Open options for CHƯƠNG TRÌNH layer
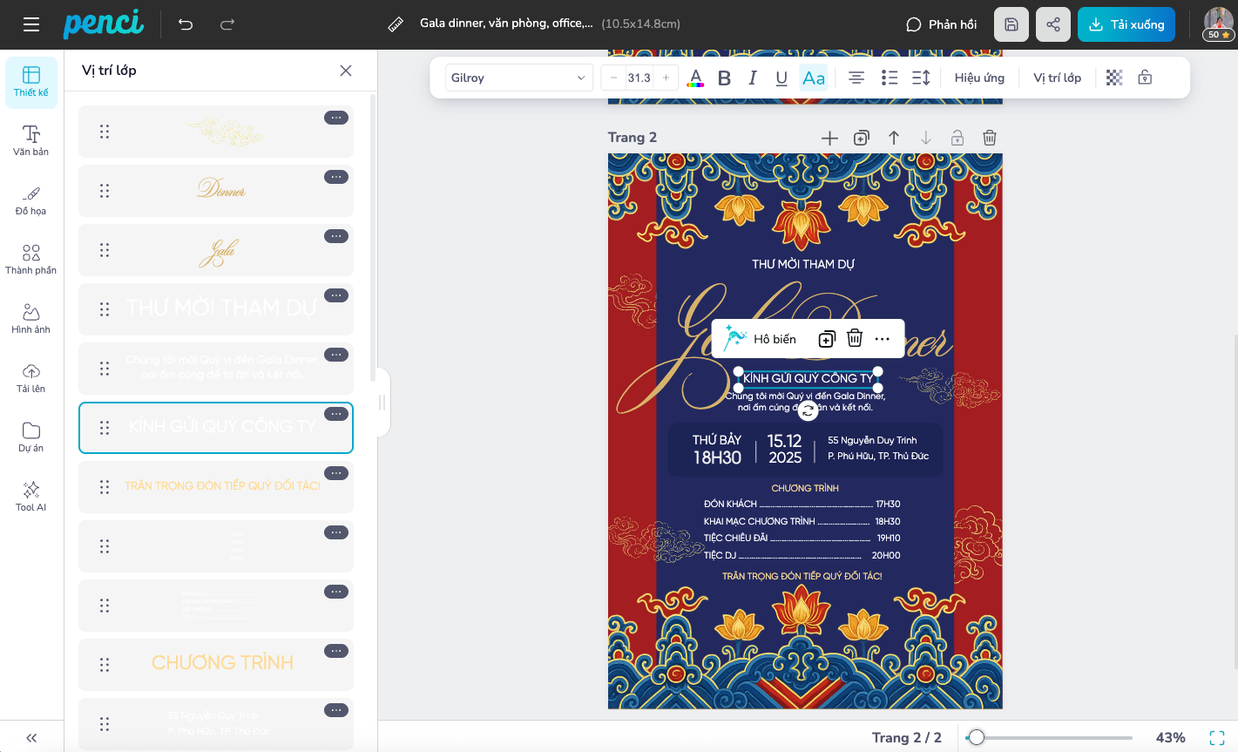 (336, 651)
